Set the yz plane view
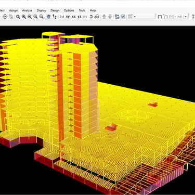The height and width of the screenshot is (195, 195). (80, 17)
